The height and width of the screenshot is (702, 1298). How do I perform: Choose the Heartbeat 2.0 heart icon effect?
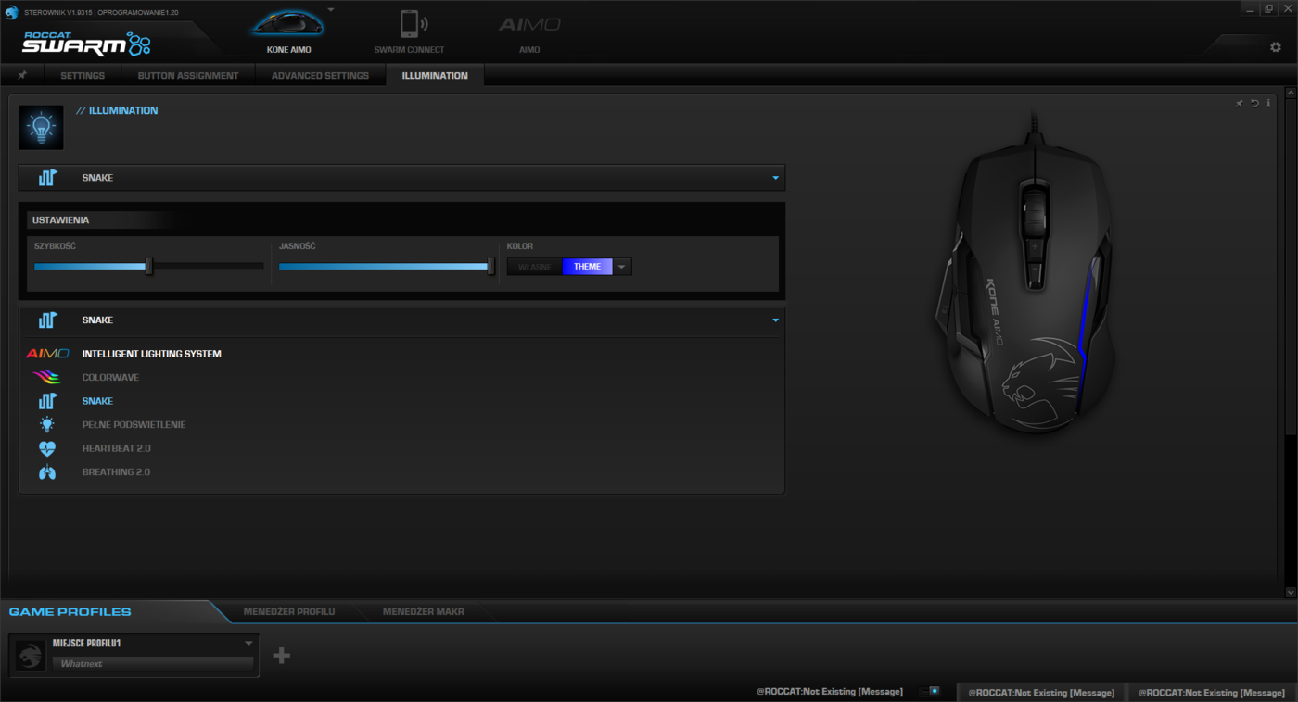pos(47,448)
